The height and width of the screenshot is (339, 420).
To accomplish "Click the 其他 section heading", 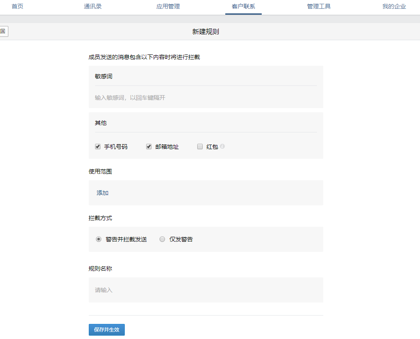I will [x=101, y=123].
